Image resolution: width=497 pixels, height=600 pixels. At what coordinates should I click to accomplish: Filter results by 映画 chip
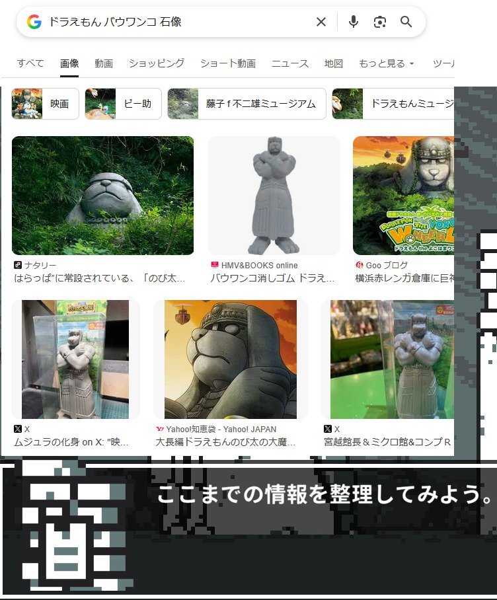pos(45,104)
